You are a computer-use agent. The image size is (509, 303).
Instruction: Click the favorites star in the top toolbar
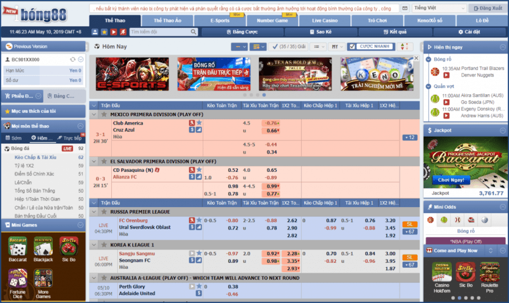[x=104, y=32]
